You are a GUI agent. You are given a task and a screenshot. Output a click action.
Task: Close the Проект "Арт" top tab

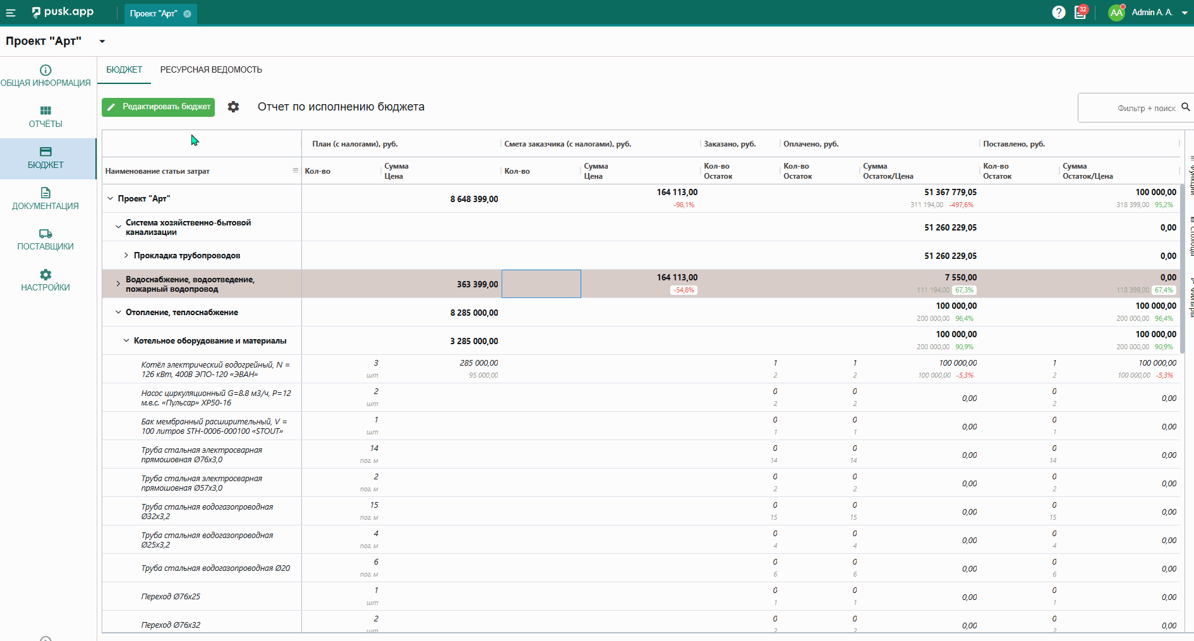pos(188,13)
